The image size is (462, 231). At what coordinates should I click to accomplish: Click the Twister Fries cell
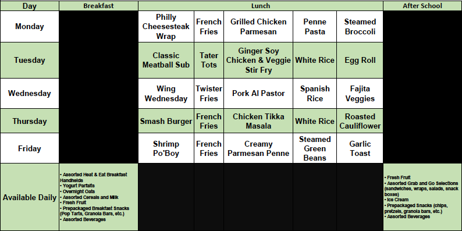209,94
